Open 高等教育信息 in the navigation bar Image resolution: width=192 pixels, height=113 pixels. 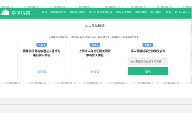point(58,12)
